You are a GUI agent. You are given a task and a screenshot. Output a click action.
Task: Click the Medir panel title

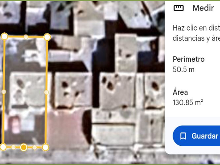(x=203, y=8)
